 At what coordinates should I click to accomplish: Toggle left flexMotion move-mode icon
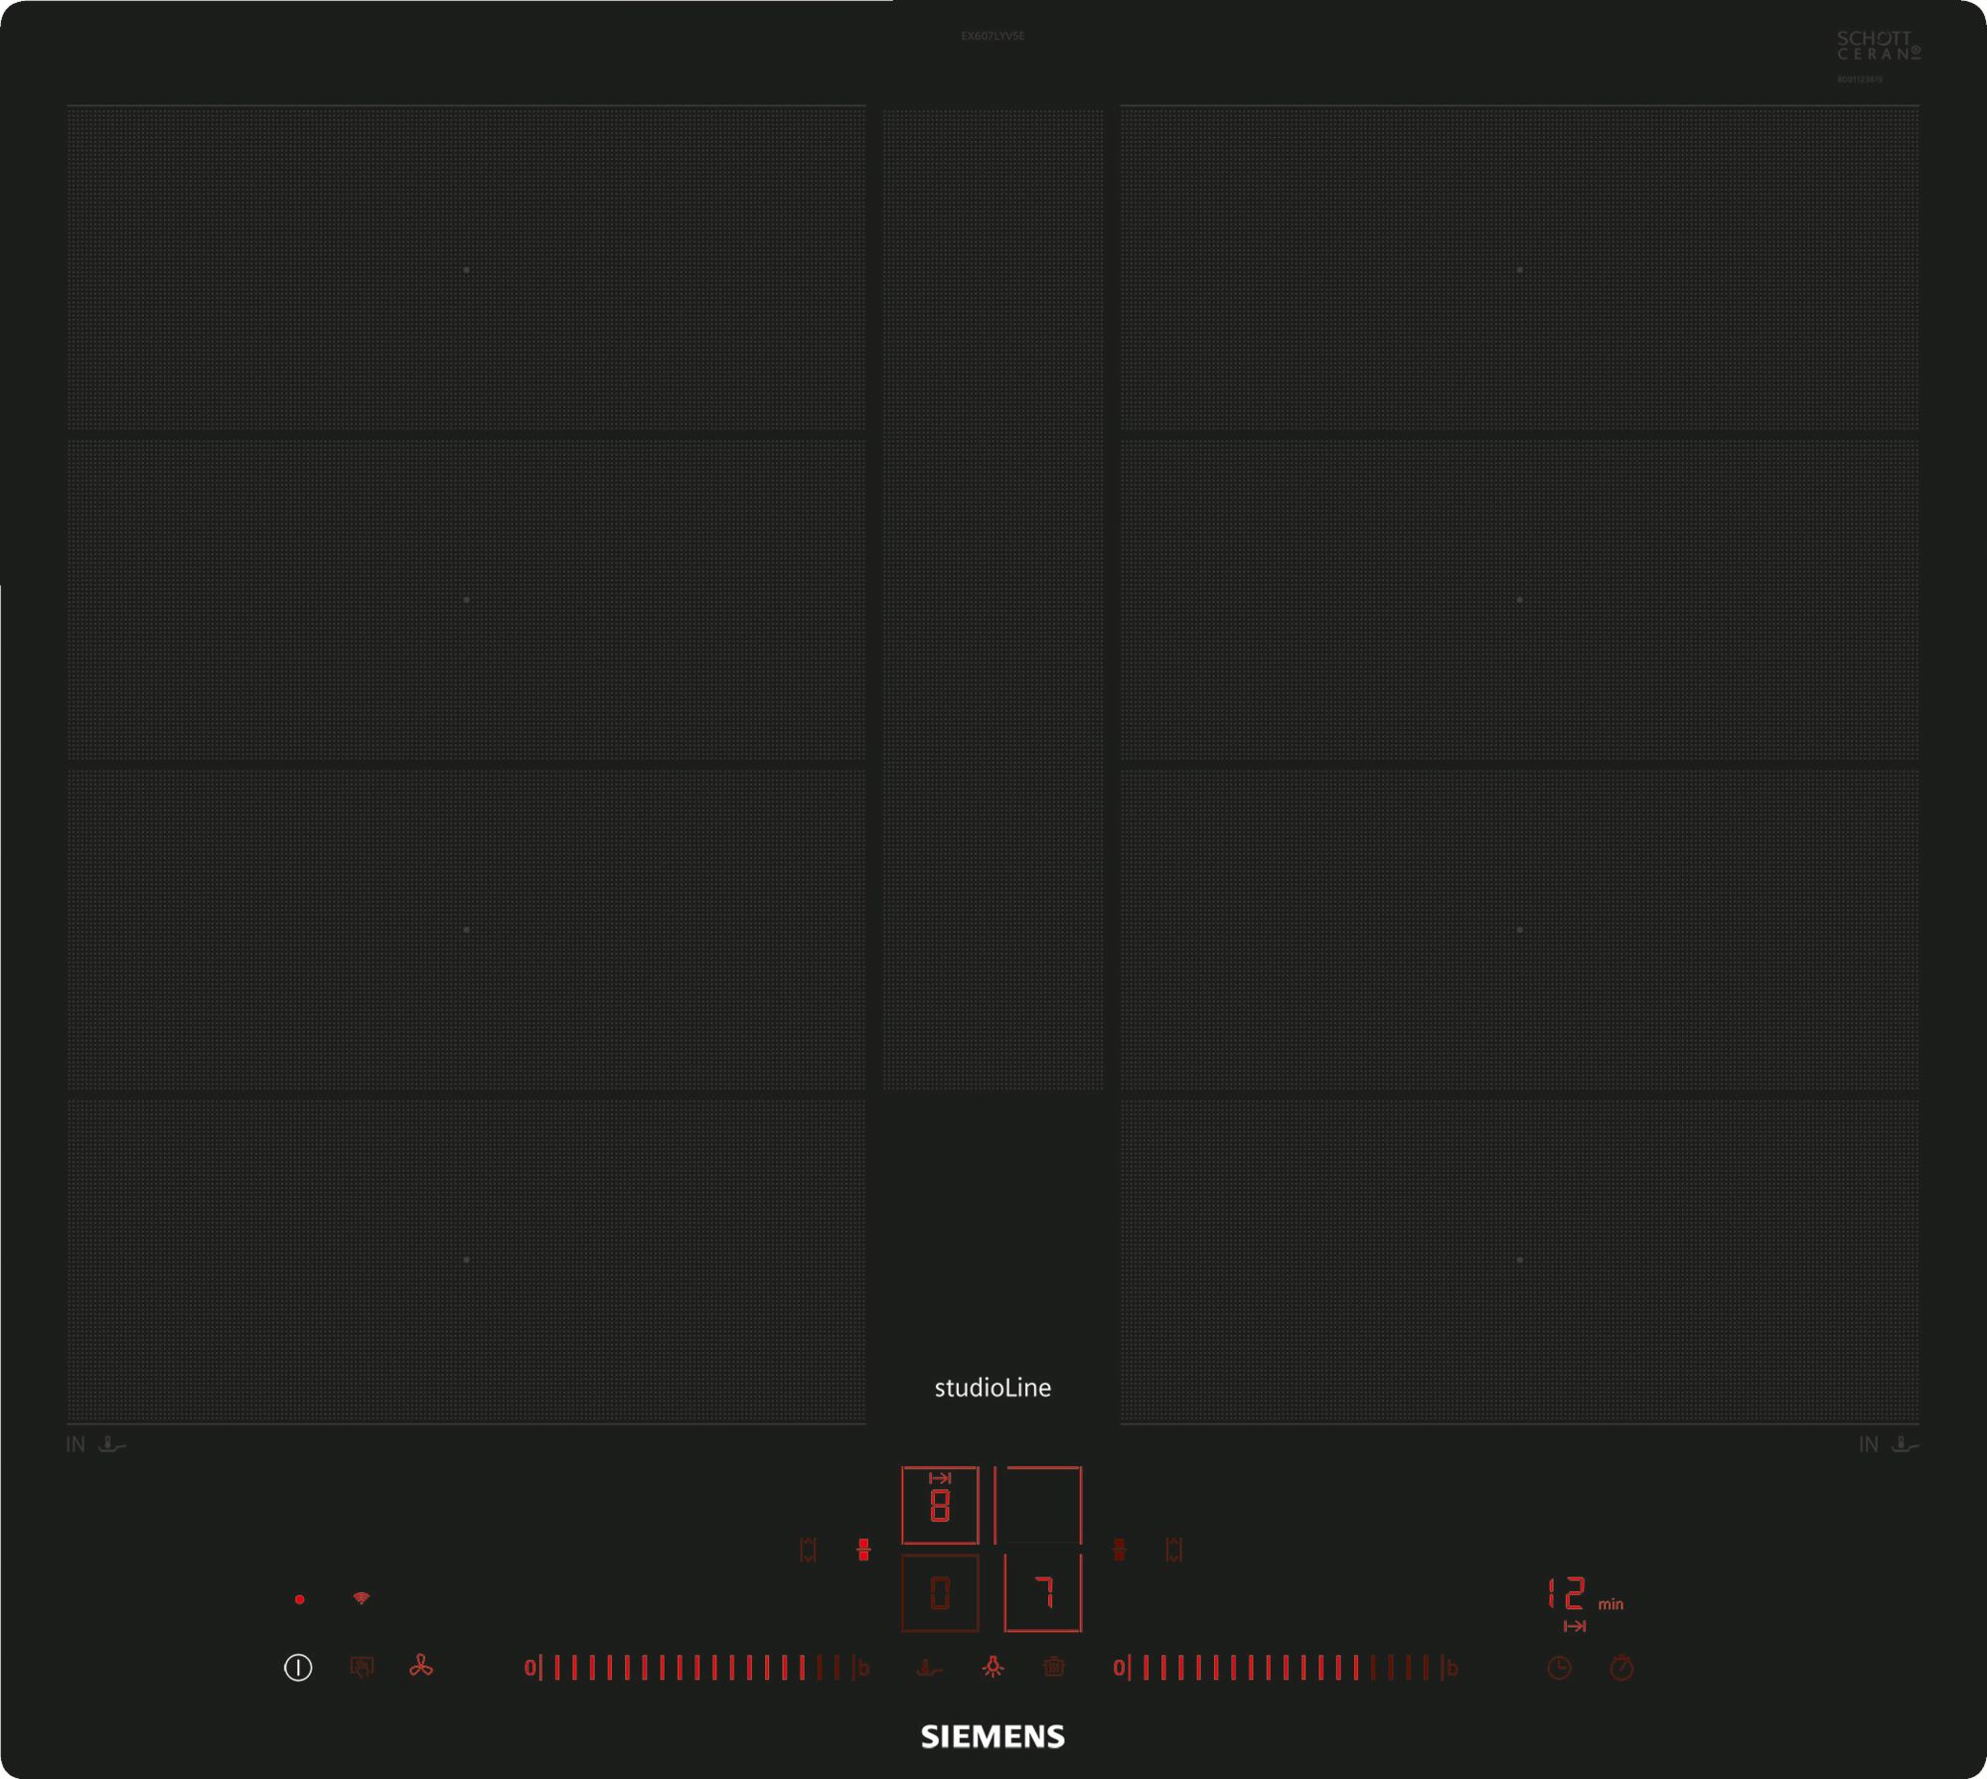808,1550
